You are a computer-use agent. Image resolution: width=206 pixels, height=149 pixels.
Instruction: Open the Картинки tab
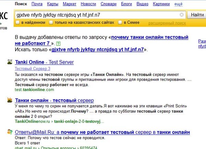[x=161, y=4]
